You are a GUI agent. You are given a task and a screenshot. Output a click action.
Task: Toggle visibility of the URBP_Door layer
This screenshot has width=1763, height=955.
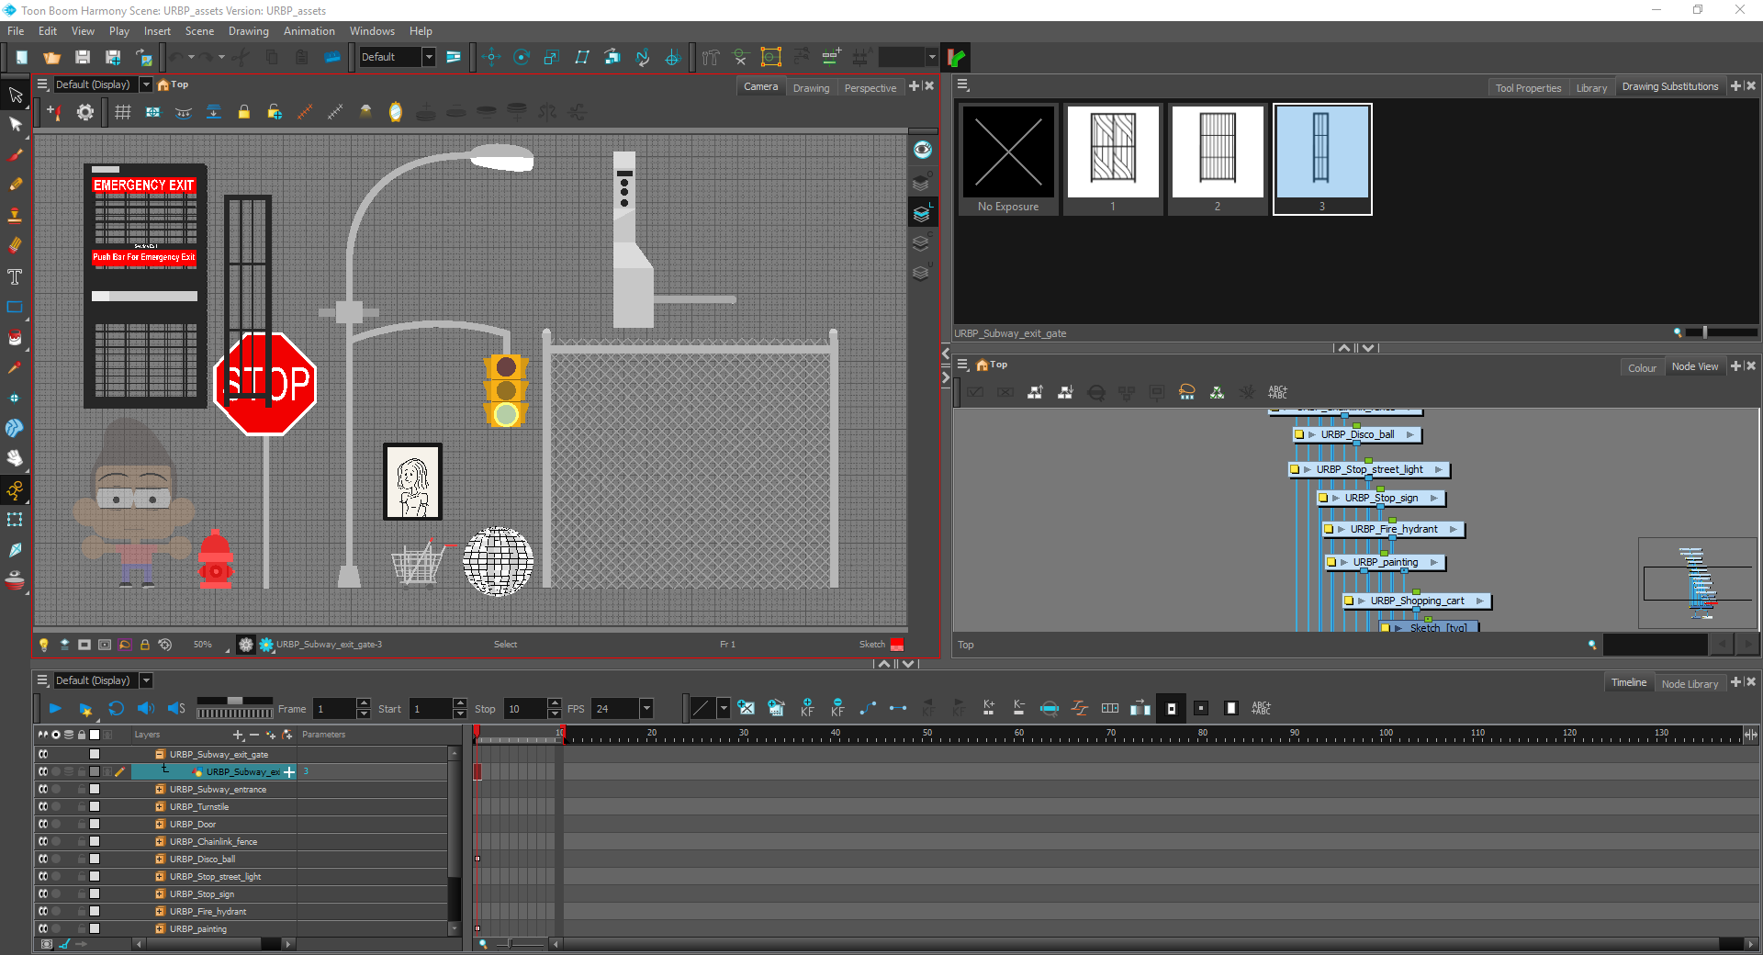(43, 824)
